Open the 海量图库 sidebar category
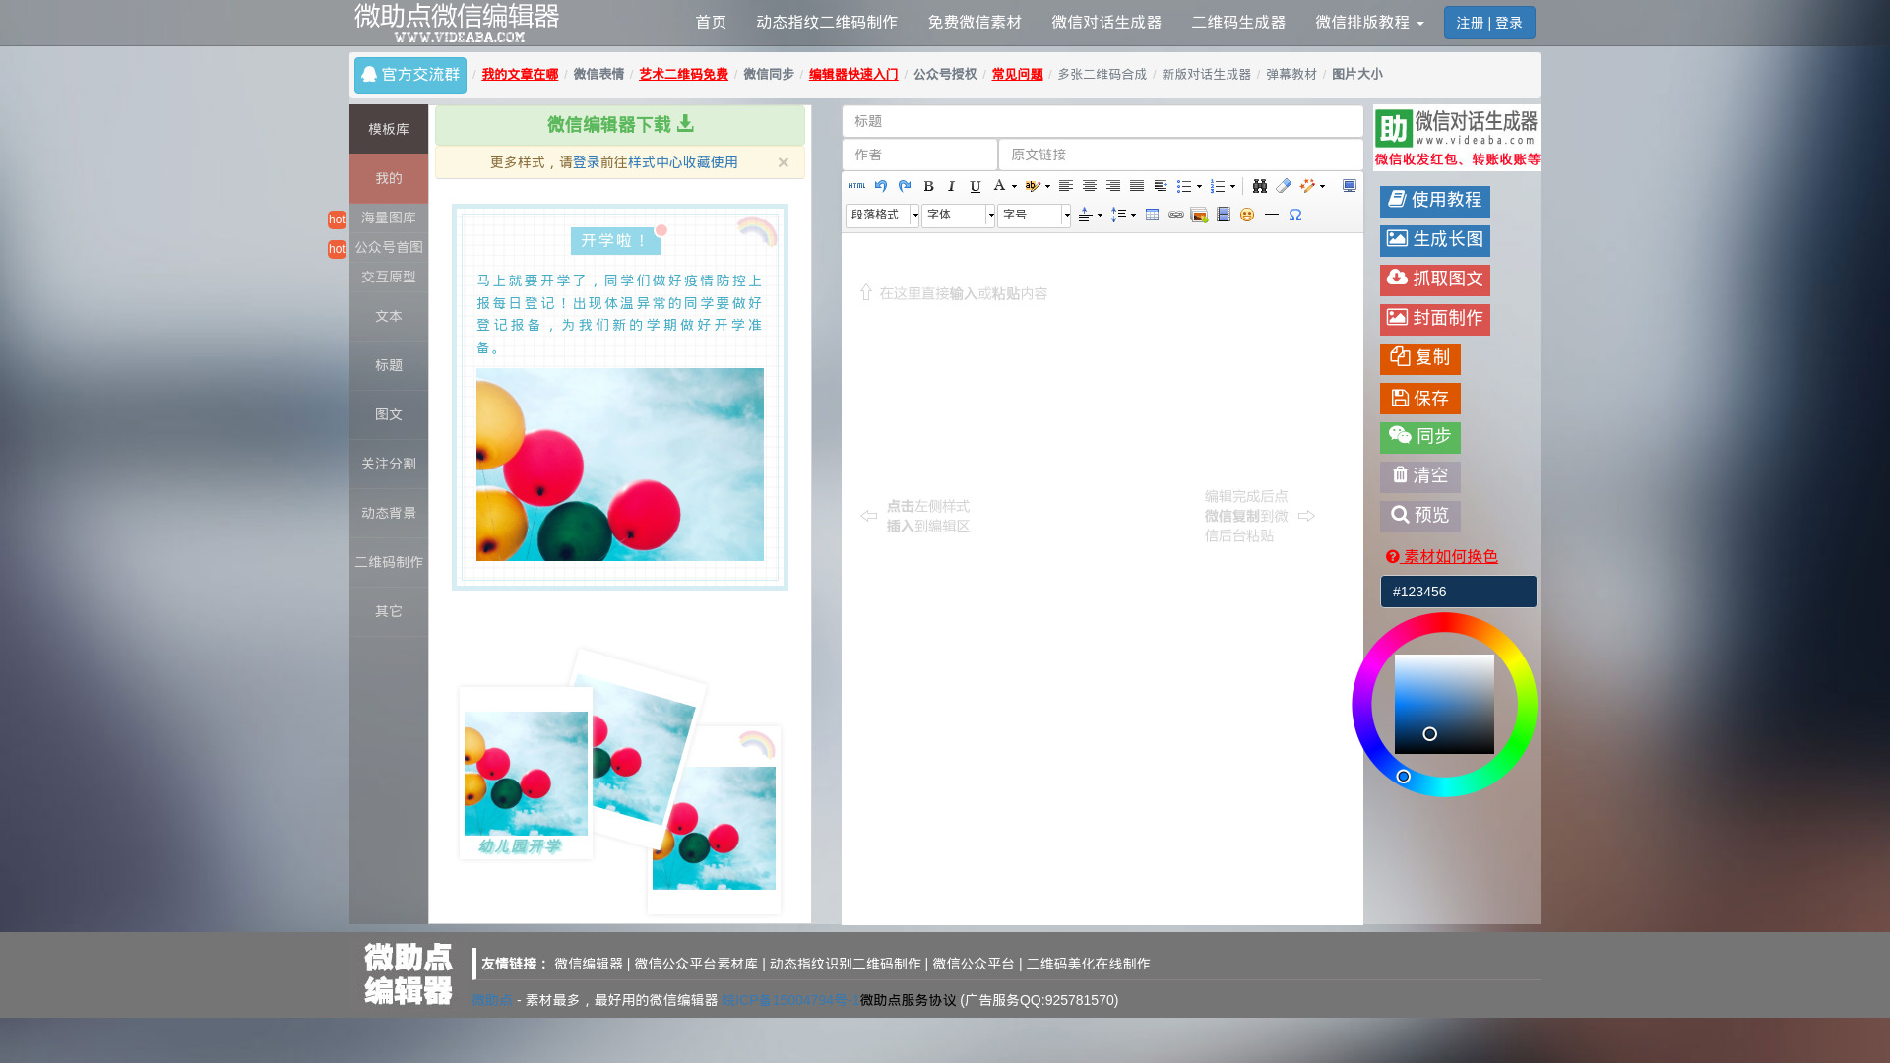1890x1063 pixels. click(x=389, y=218)
